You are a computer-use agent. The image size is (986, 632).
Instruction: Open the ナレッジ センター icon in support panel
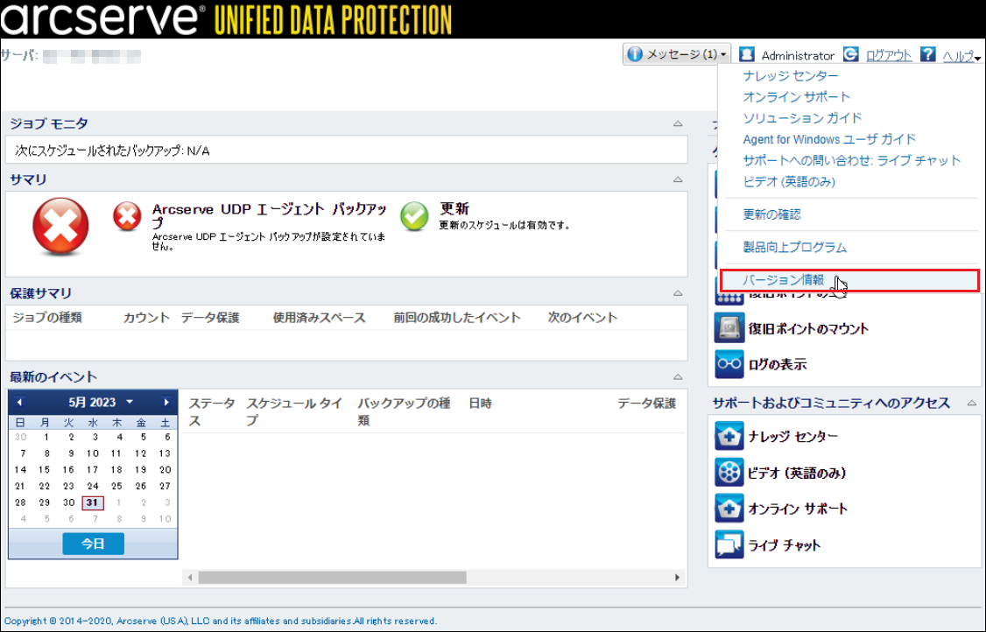tap(729, 436)
